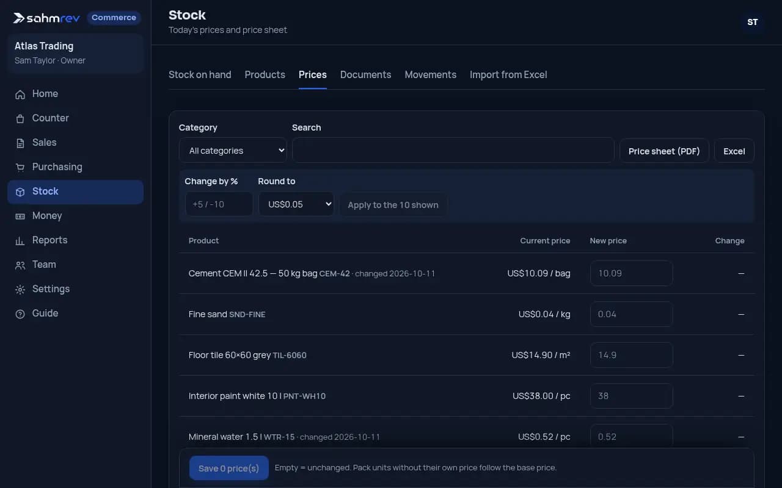Focus the Change by % field
Screen dimensions: 782x488
click(x=219, y=204)
